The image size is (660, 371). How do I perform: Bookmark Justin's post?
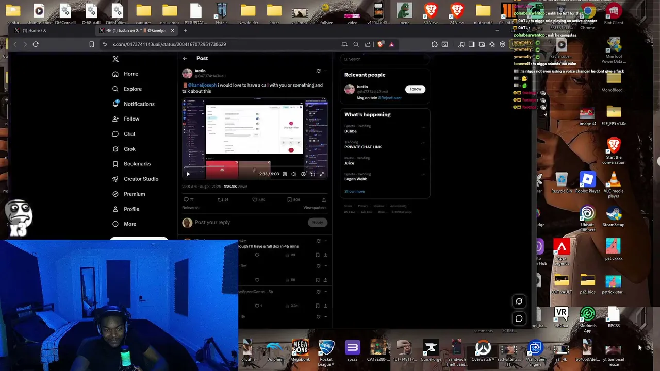click(x=289, y=199)
